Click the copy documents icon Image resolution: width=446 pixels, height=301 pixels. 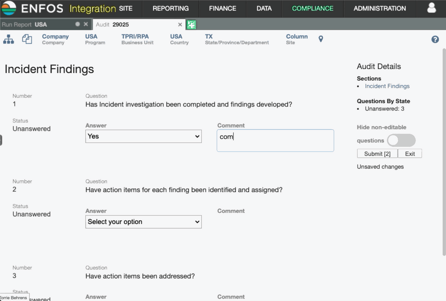click(27, 39)
